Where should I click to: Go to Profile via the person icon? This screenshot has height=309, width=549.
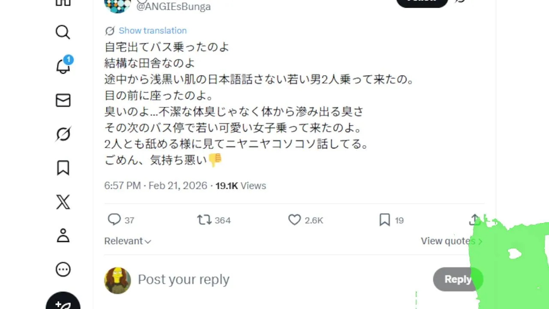[63, 235]
